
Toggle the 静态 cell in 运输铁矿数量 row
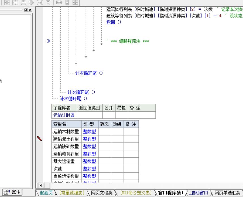tap(105, 146)
